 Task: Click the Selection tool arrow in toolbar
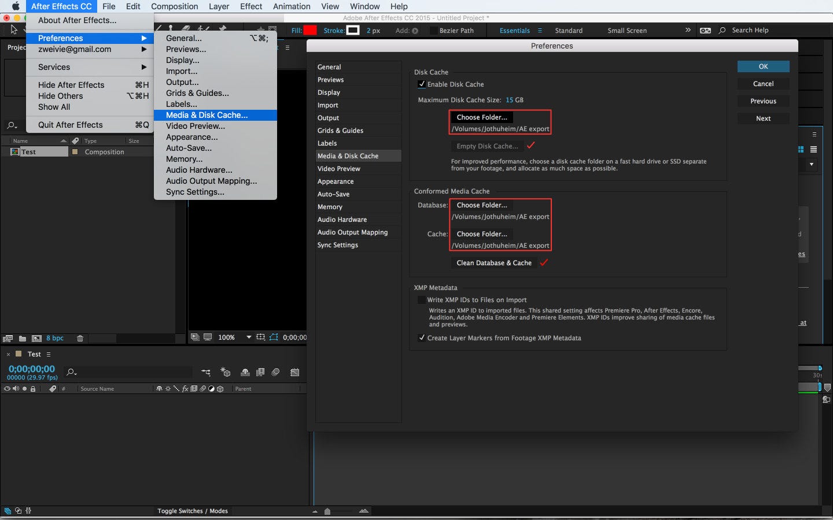pos(14,29)
